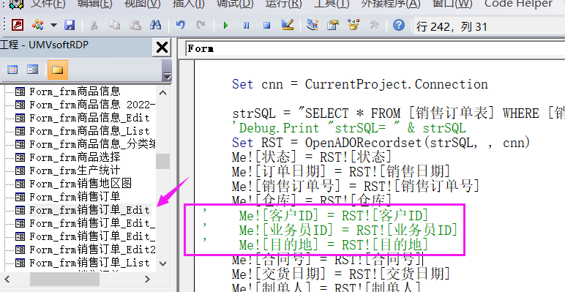
Task: Open the blue Help question mark icon
Action: [399, 25]
